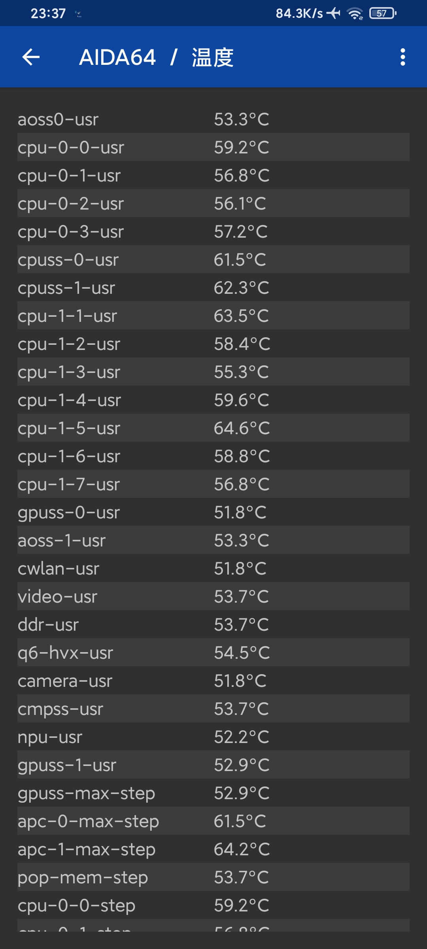The width and height of the screenshot is (427, 949).
Task: Tap the airplane mode status icon
Action: 333,13
